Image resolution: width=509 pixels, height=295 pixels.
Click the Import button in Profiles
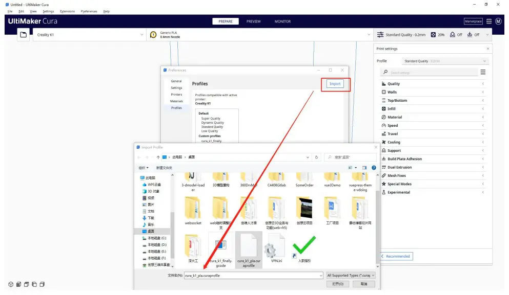(335, 84)
